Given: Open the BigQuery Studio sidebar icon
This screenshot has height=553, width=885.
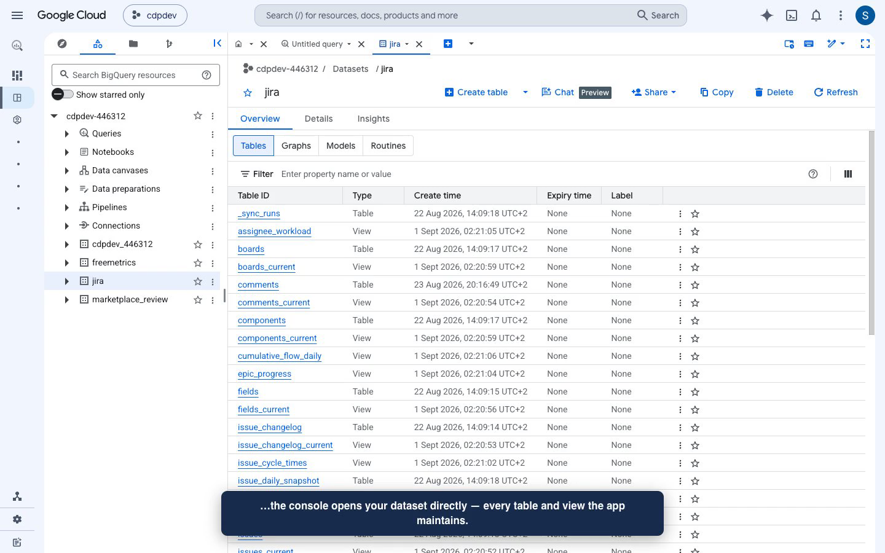Looking at the screenshot, I should coord(17,98).
